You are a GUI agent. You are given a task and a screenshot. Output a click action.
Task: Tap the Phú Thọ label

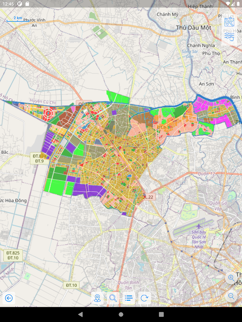[x=211, y=54]
